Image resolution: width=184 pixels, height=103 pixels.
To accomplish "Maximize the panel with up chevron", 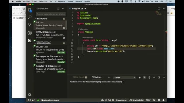I will [x=154, y=78].
